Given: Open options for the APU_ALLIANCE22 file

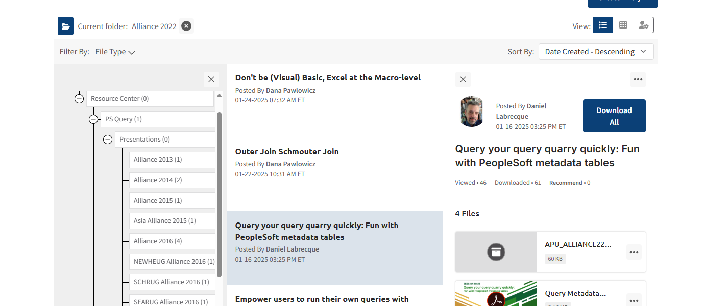Looking at the screenshot, I should tap(634, 252).
